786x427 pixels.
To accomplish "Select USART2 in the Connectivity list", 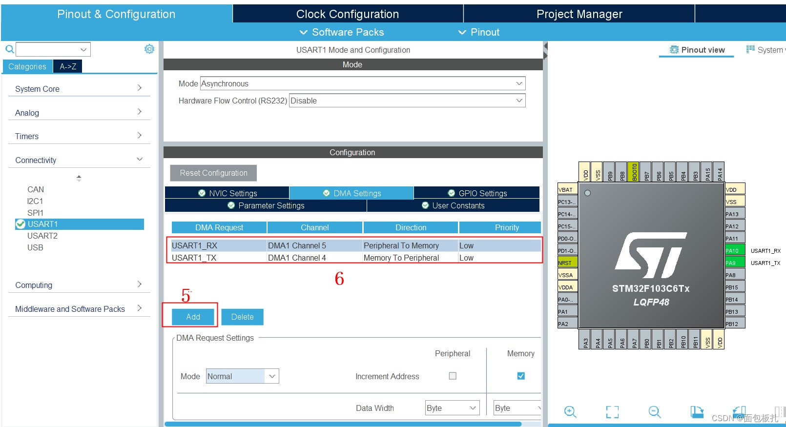I will point(42,236).
